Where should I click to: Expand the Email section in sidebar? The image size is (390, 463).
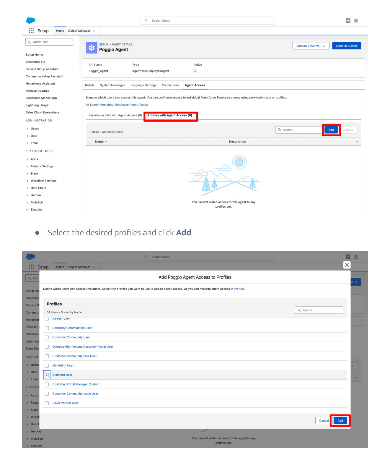click(x=27, y=143)
